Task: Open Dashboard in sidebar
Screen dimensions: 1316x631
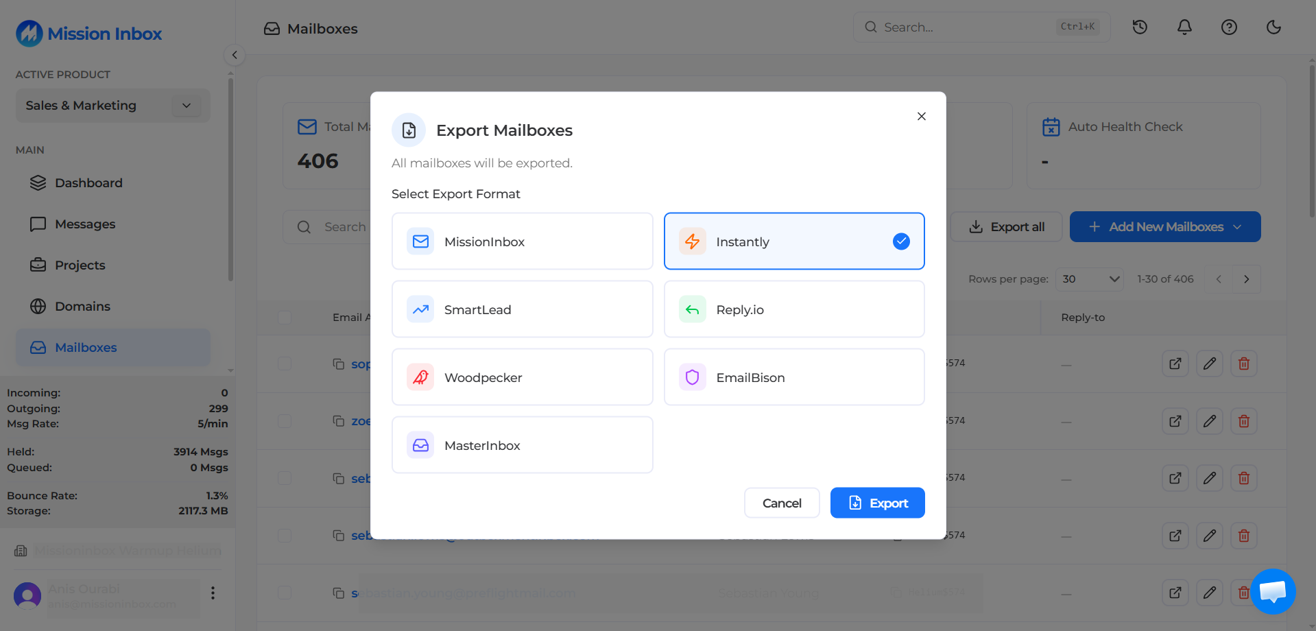Action: [x=113, y=183]
